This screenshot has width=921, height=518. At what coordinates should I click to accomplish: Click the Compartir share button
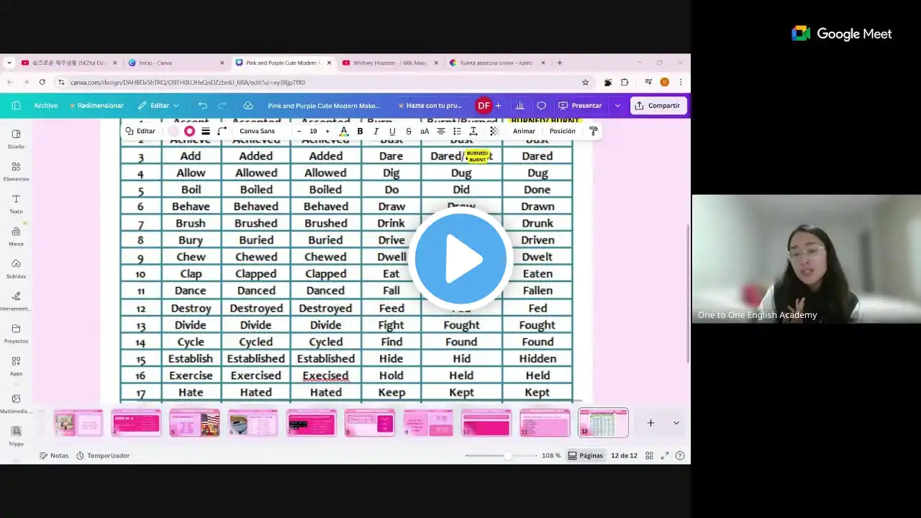pyautogui.click(x=658, y=105)
